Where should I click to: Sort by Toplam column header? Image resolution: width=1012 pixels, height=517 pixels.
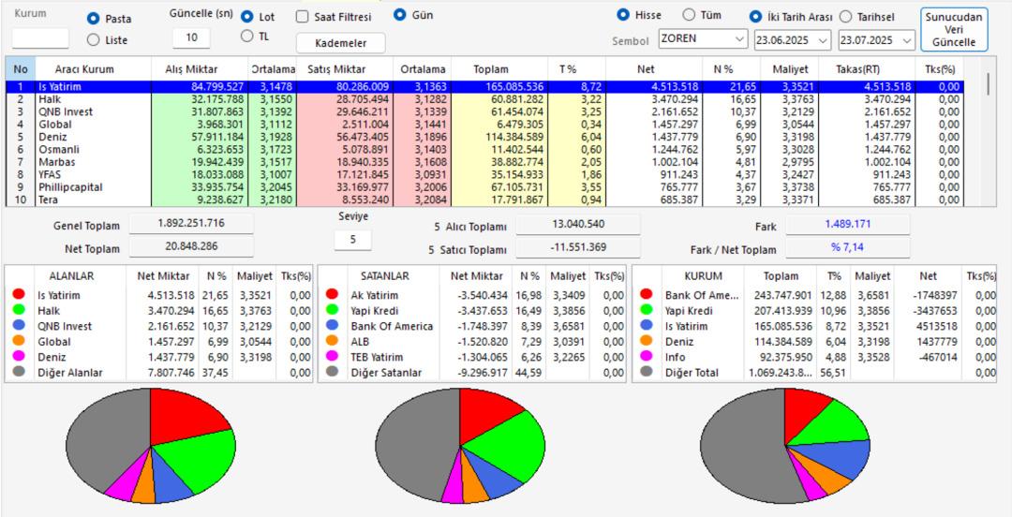coord(499,68)
